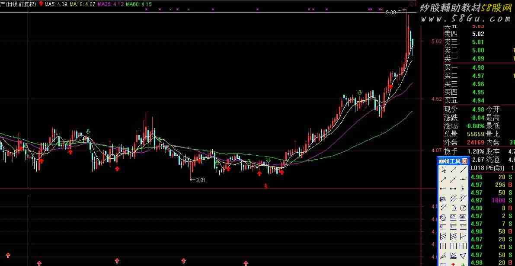Select the trade tick row 7 S
Viewport: 515px width, 266px height.
[x=492, y=224]
